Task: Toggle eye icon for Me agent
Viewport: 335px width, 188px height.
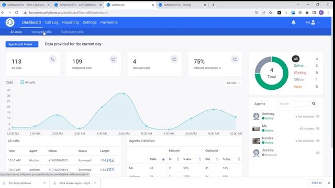Action: [318, 128]
